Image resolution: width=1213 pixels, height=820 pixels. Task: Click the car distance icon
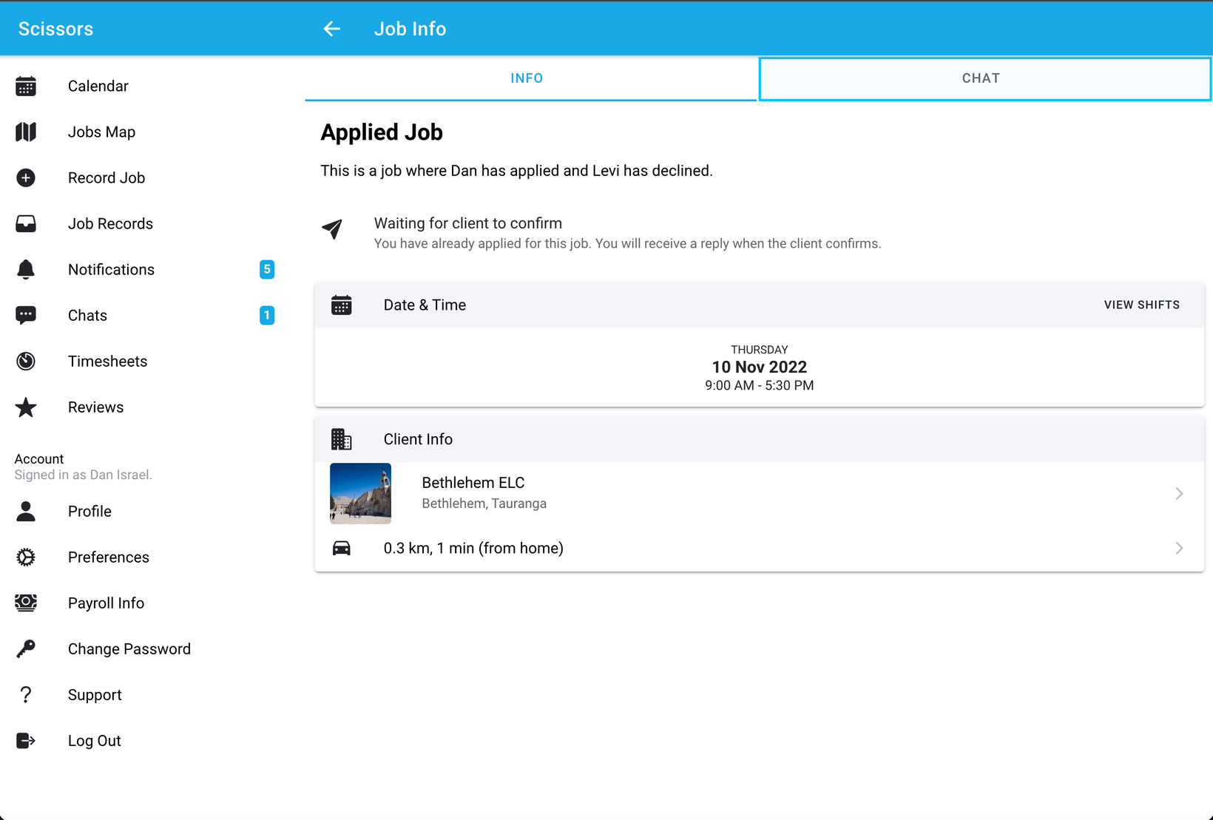click(x=342, y=549)
